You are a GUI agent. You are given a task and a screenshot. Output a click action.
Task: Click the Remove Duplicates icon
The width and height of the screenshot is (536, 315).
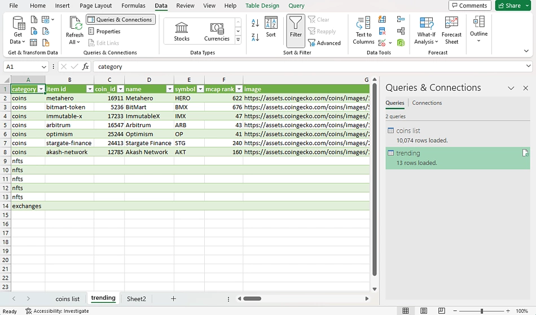pos(382,32)
